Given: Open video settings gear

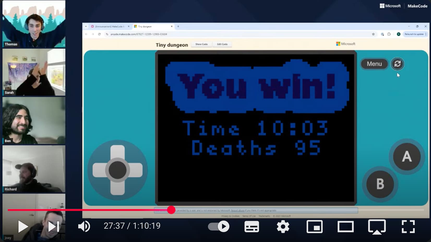Looking at the screenshot, I should pos(283,226).
